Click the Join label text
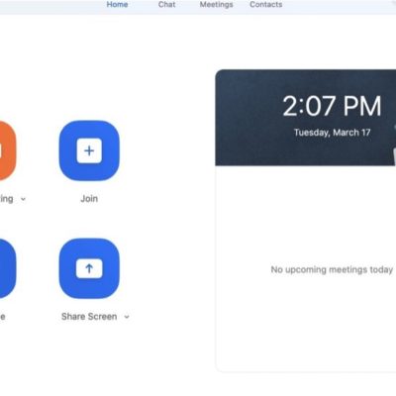396x396 pixels. (x=89, y=199)
